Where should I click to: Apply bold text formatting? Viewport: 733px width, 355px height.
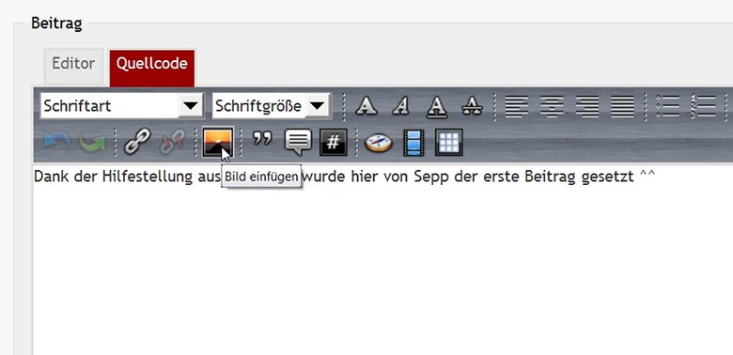366,106
